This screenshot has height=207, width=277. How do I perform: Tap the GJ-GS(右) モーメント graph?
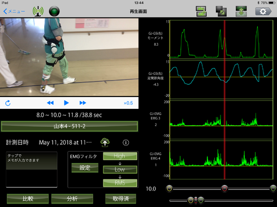coord(221,39)
